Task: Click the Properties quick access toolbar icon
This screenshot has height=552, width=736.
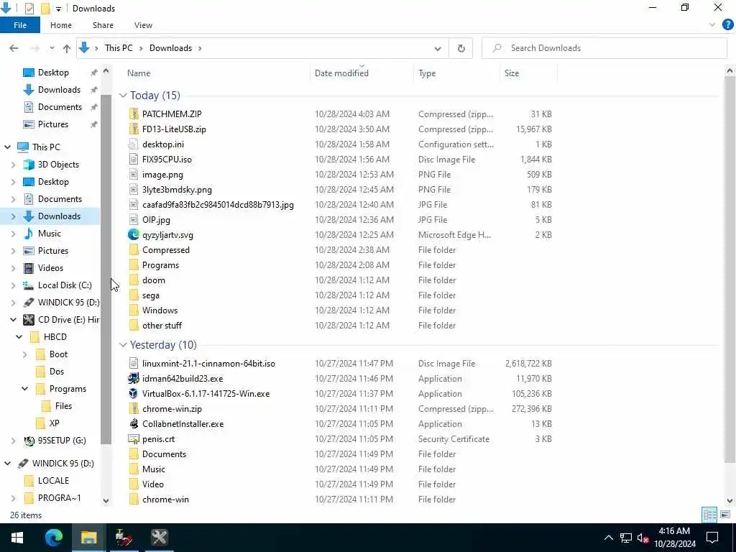Action: coord(29,9)
